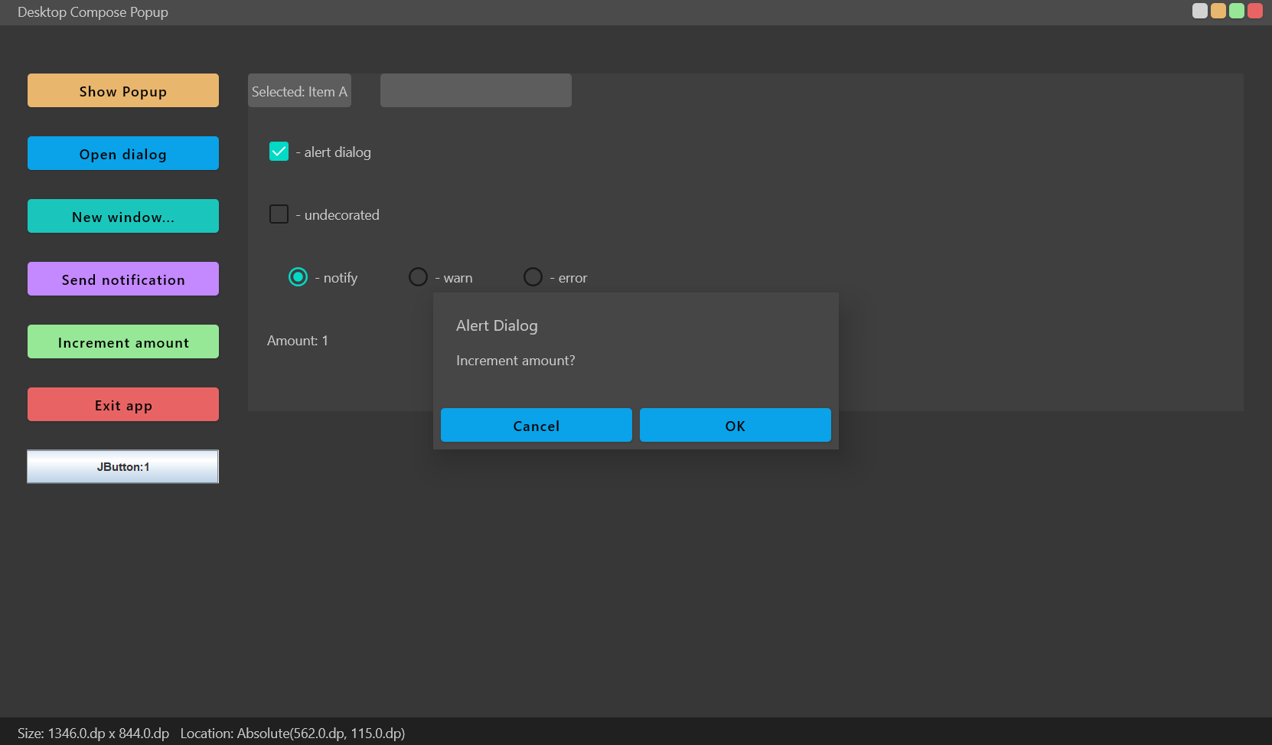The height and width of the screenshot is (745, 1272).
Task: Confirm the Alert Dialog with OK
Action: click(x=734, y=425)
